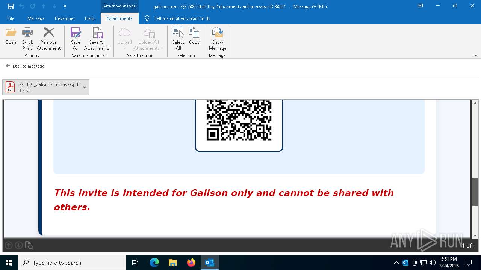
Task: Collapse the ribbon with the chevron
Action: [x=476, y=56]
